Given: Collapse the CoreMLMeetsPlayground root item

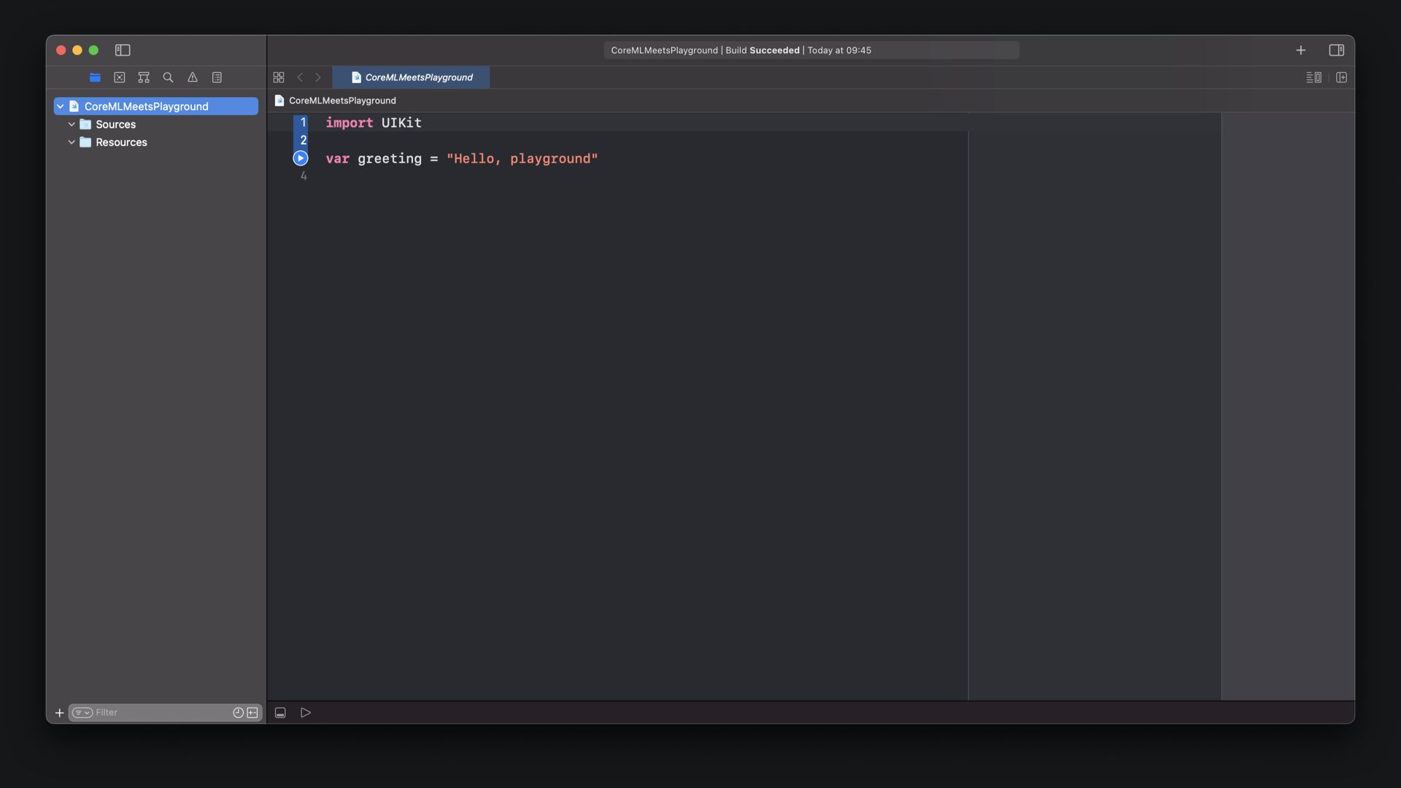Looking at the screenshot, I should pyautogui.click(x=61, y=107).
